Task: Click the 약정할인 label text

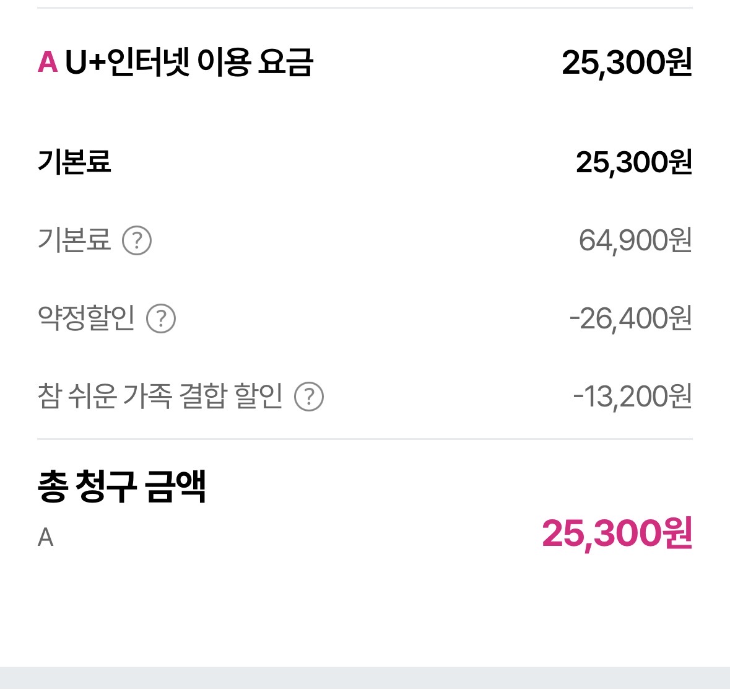Action: pos(86,318)
